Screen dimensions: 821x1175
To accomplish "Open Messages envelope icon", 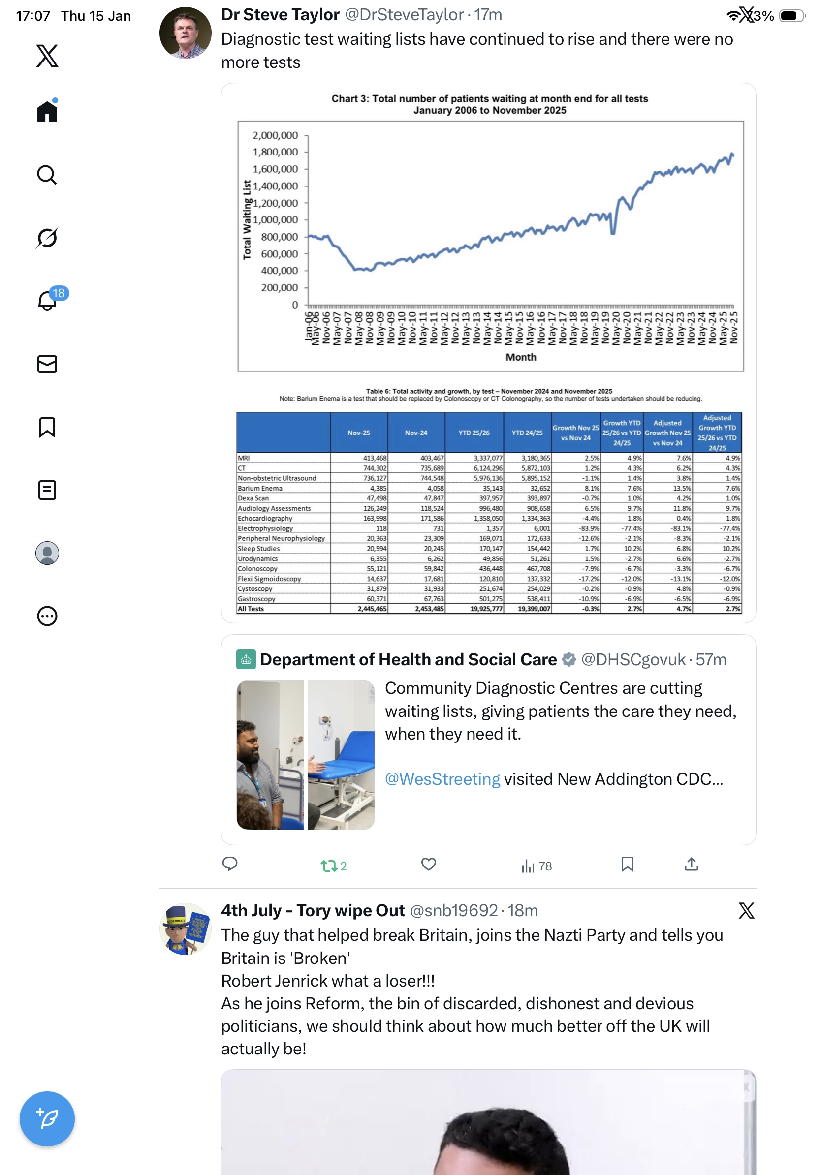I will (x=47, y=364).
